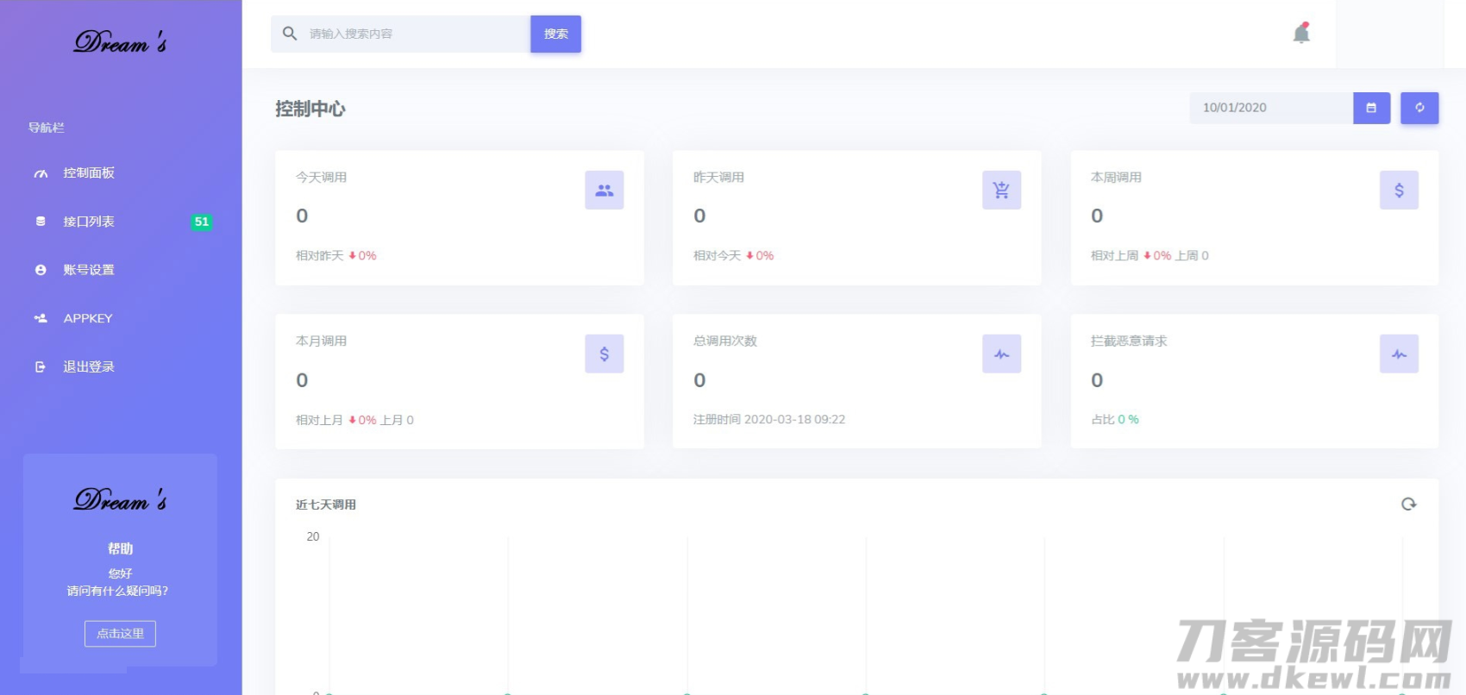This screenshot has height=695, width=1466.
Task: Click the calendar icon beside date field
Action: (x=1371, y=108)
